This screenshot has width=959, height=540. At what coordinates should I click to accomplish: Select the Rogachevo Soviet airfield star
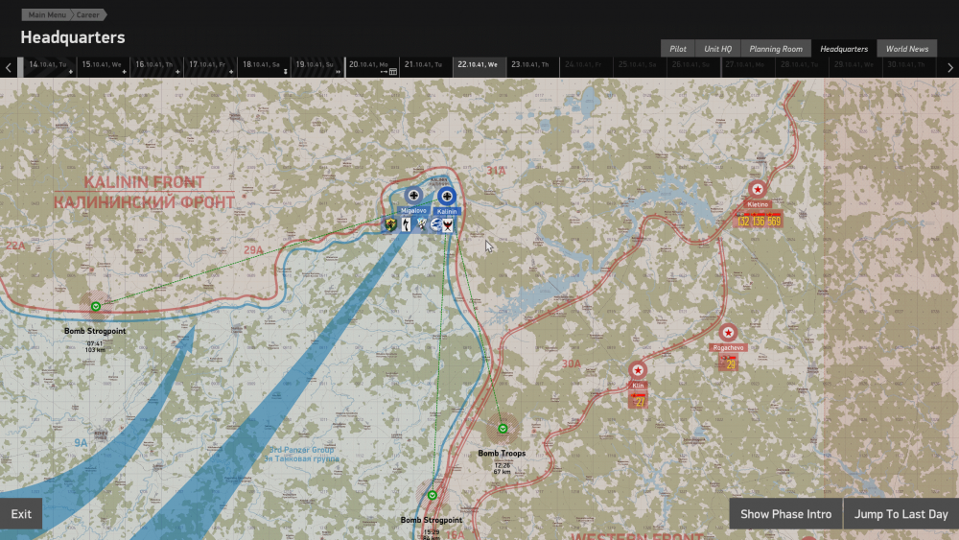pyautogui.click(x=728, y=333)
